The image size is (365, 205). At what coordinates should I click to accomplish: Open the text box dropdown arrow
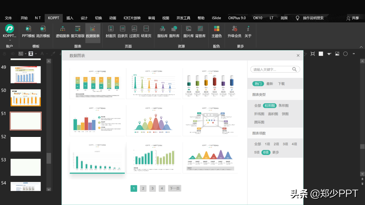[x=36, y=54]
